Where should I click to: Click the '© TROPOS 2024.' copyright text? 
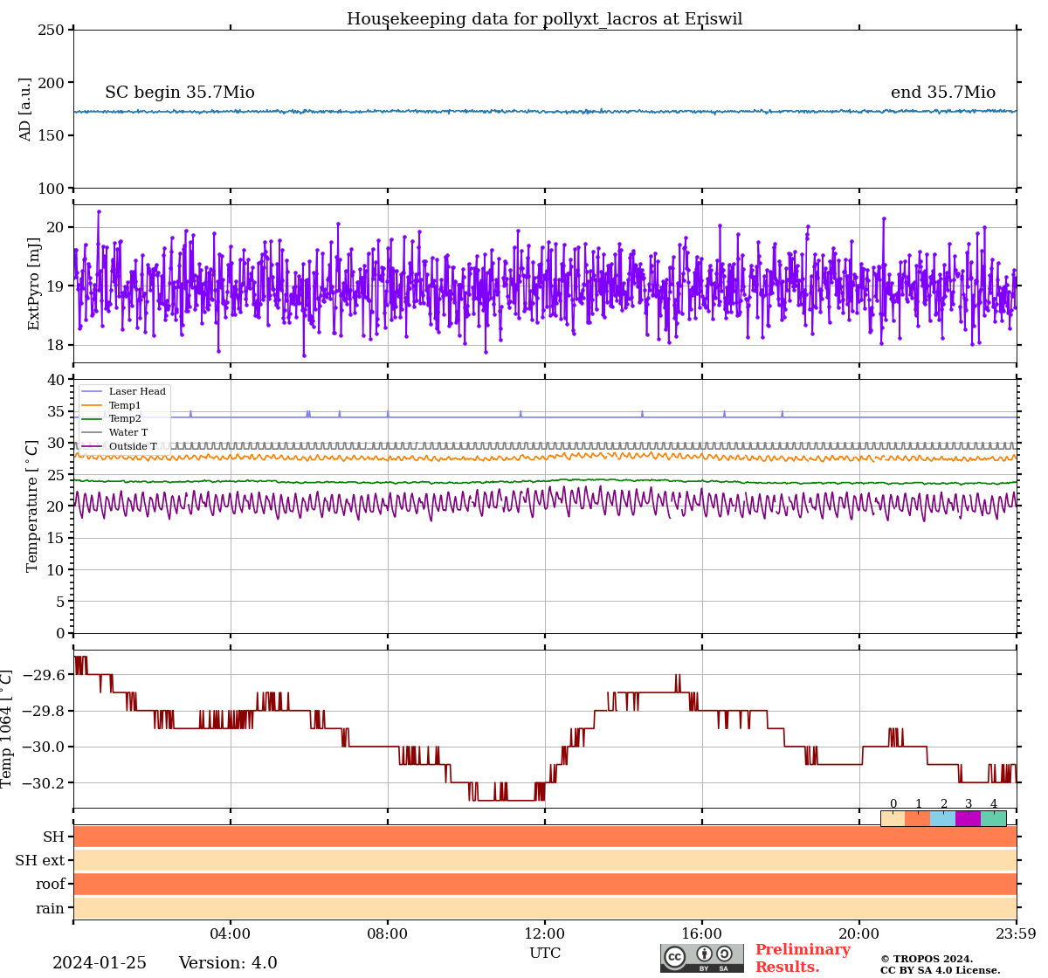[x=927, y=959]
